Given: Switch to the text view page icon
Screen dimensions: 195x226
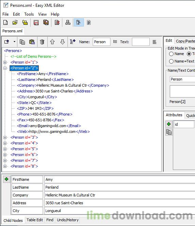Looking at the screenshot, I should click(89, 22).
